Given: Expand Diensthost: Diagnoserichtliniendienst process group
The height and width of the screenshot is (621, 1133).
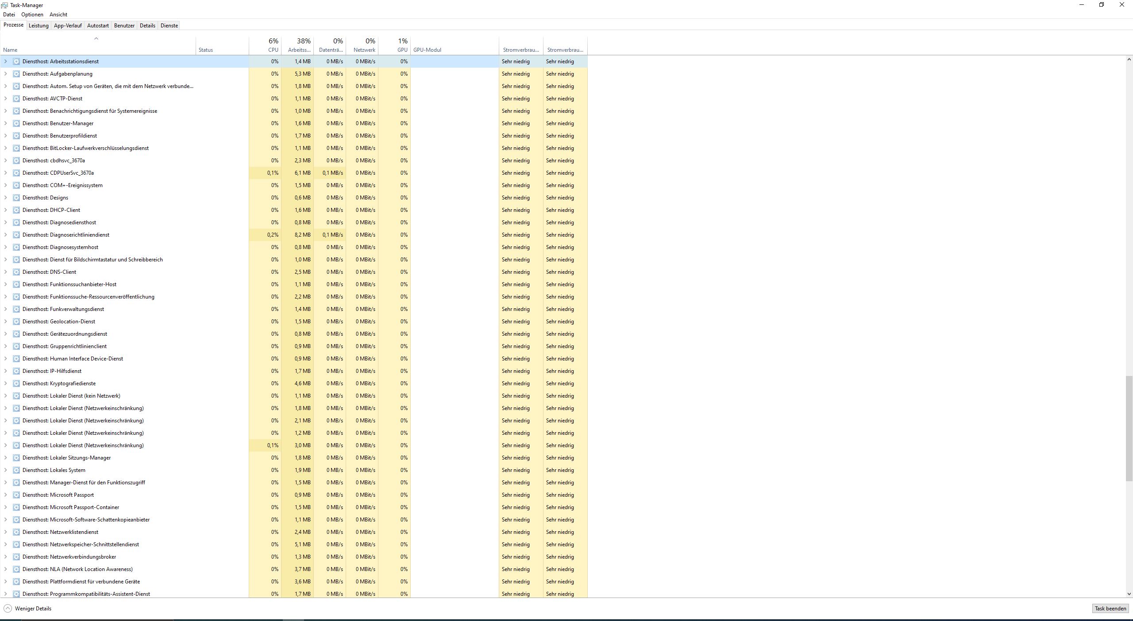Looking at the screenshot, I should coord(6,235).
